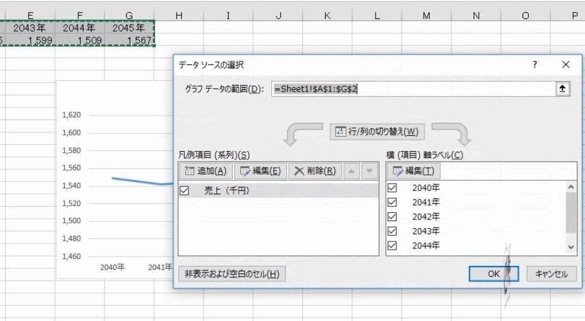
Task: Confirm the dialog with OK
Action: [493, 274]
